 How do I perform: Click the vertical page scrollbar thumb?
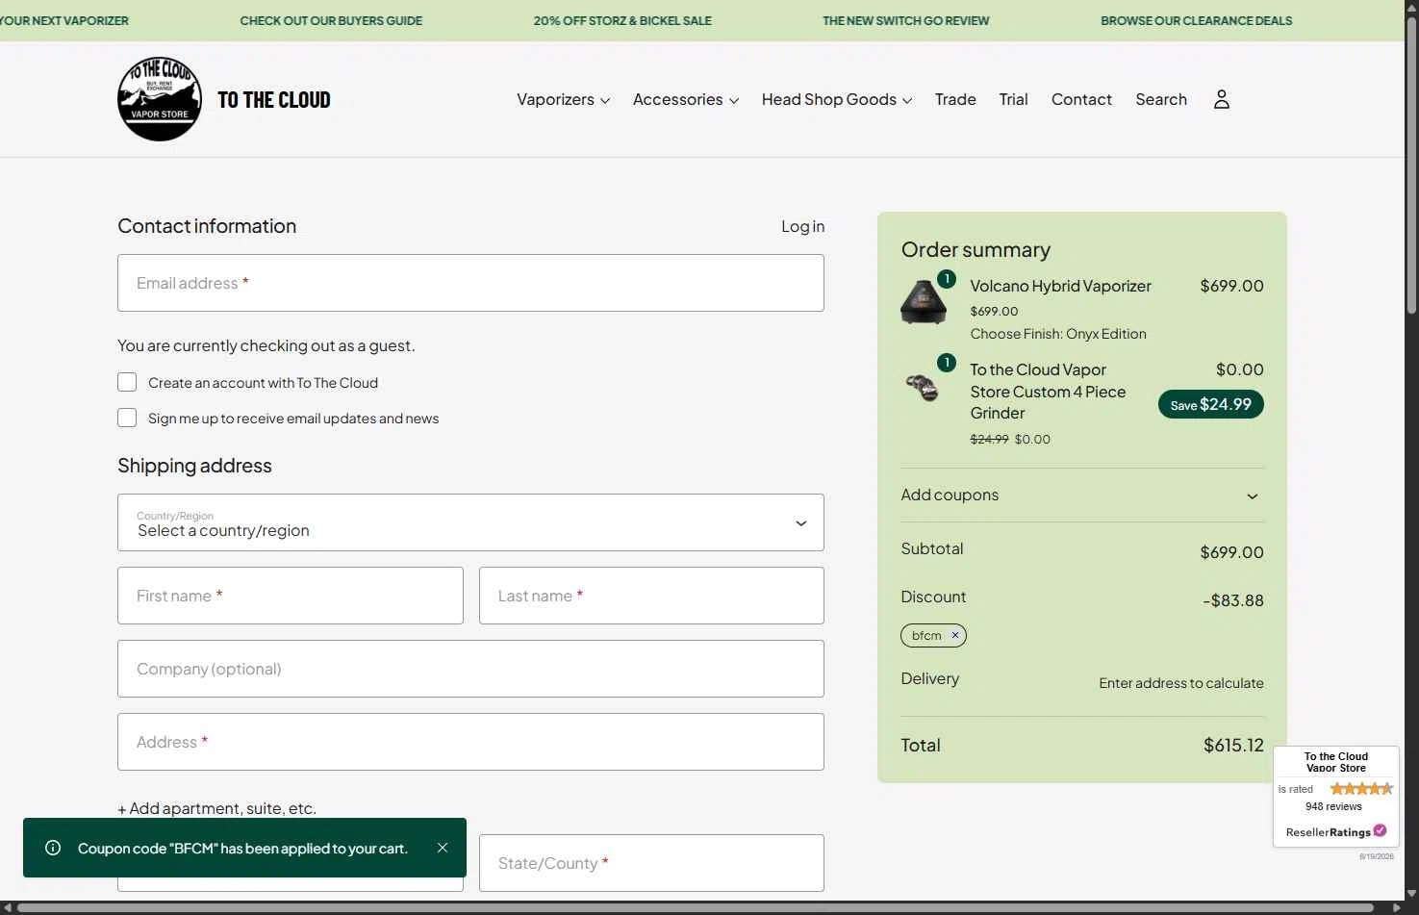point(1411,164)
